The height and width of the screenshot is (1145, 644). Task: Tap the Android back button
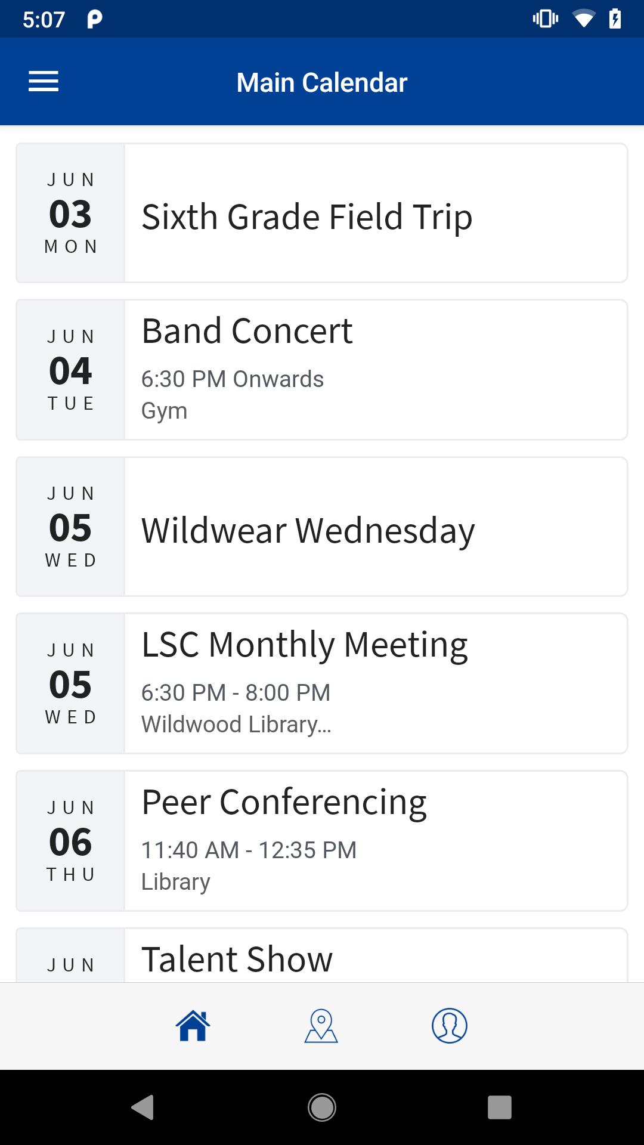[143, 1107]
